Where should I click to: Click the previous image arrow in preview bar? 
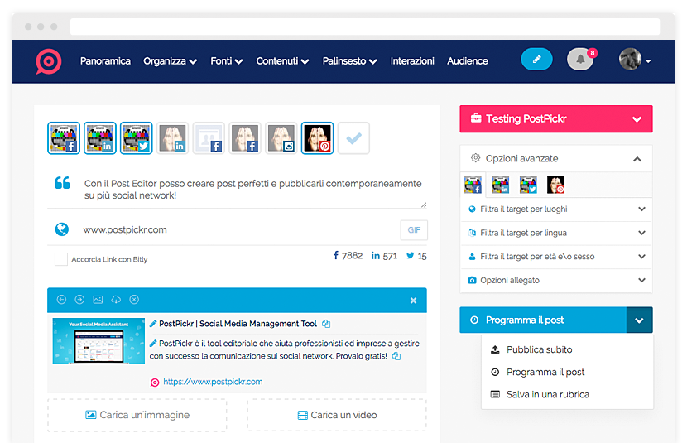coord(61,299)
